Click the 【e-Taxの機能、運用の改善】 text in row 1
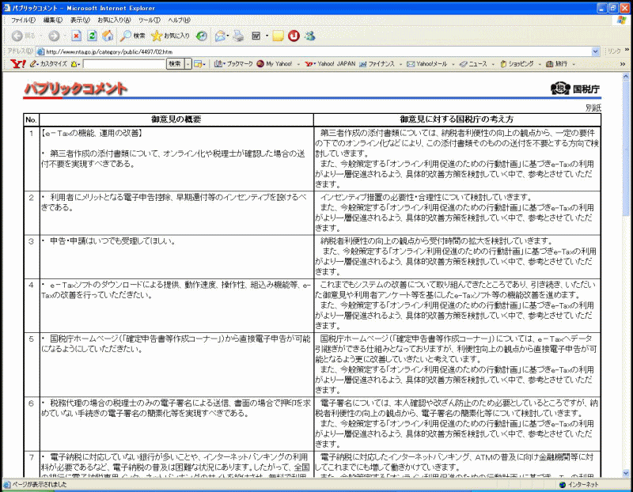 point(91,133)
